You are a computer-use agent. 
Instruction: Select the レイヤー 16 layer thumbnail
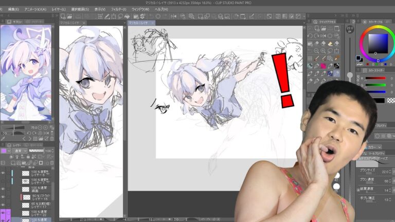click(25, 197)
